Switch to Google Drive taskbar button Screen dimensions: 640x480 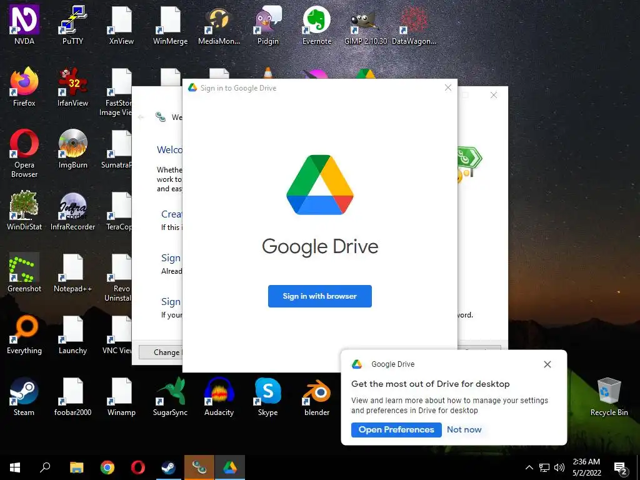point(230,467)
